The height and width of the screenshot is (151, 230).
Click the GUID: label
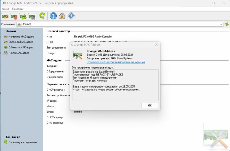coord(50,42)
